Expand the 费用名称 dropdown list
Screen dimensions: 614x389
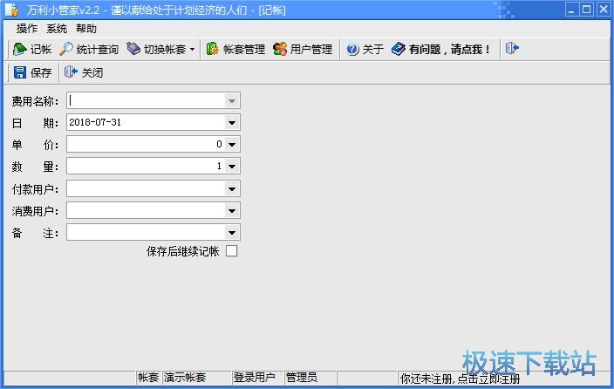coord(232,100)
